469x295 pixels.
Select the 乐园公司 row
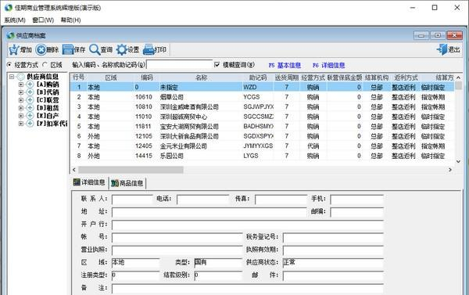(263, 156)
